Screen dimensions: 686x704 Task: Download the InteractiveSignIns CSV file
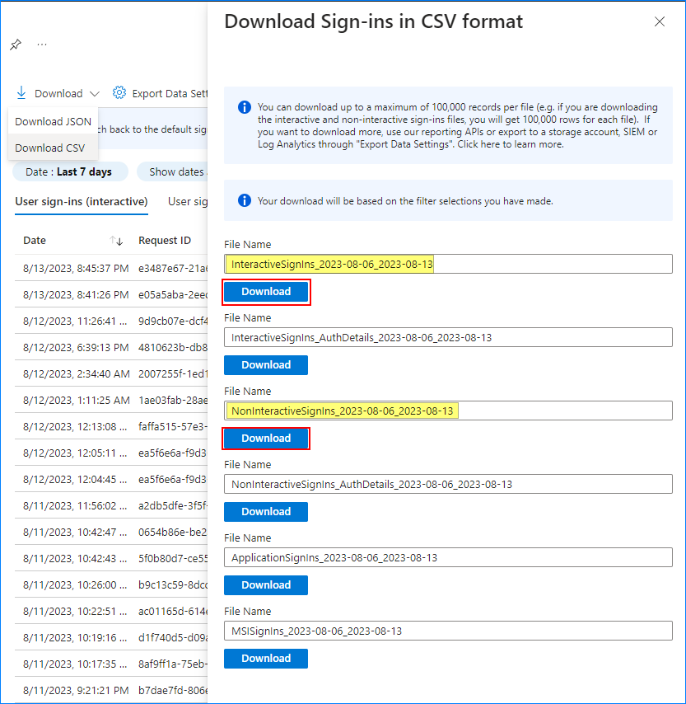pyautogui.click(x=266, y=292)
